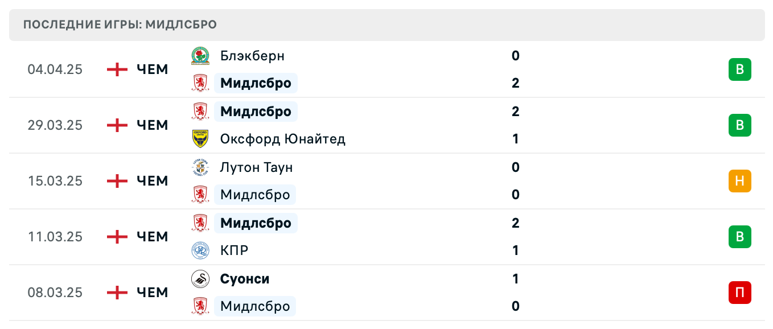Viewport: 773px width, 329px height.
Task: Click the Оксфорд Юнайтед team name
Action: pyautogui.click(x=282, y=139)
